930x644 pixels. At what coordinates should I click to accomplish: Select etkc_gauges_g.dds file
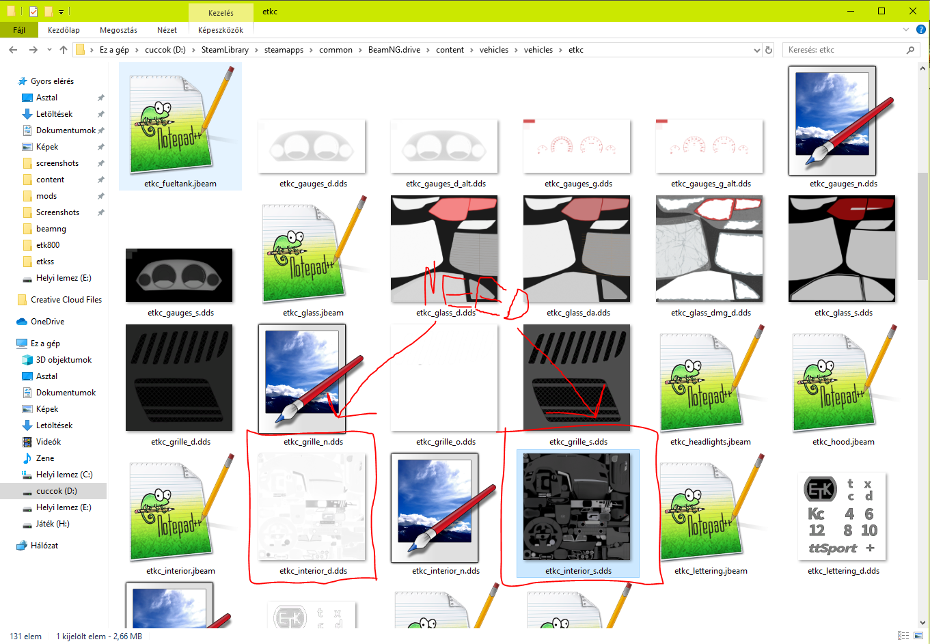577,146
